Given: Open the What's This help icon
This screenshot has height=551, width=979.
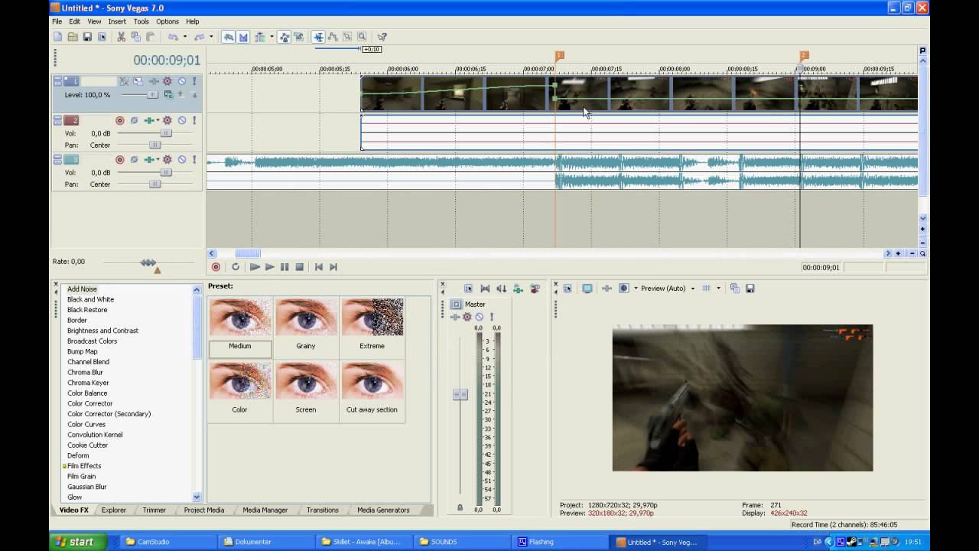Looking at the screenshot, I should tap(382, 37).
